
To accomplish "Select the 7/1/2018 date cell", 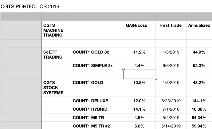I will point(171,109).
